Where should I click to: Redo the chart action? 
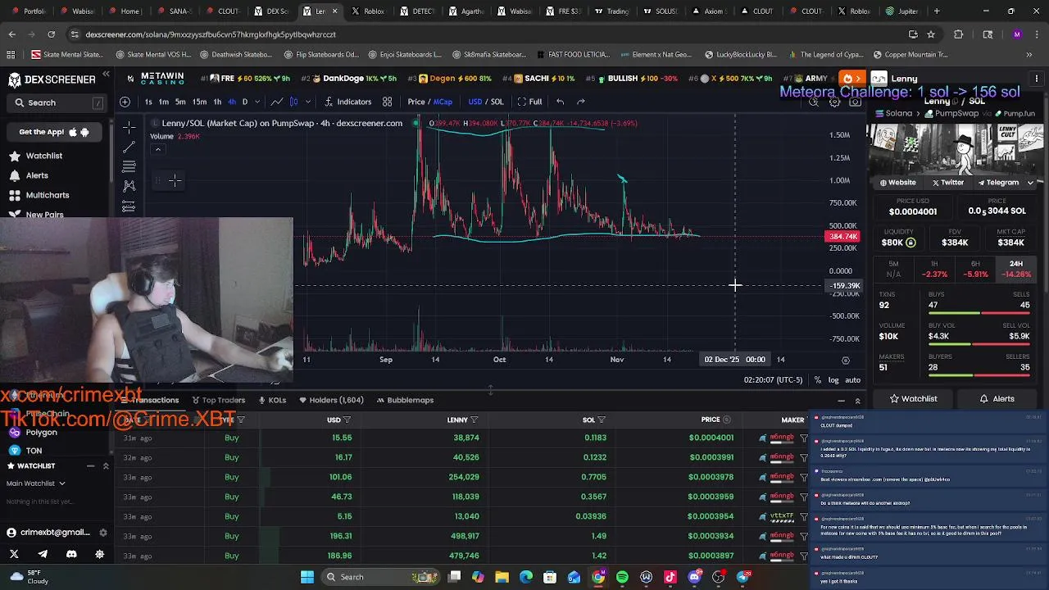[x=581, y=102]
